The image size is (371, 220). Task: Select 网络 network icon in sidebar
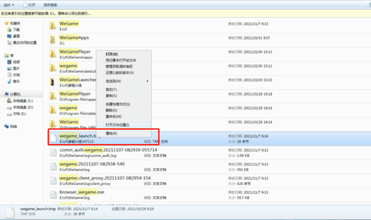[x=7, y=127]
